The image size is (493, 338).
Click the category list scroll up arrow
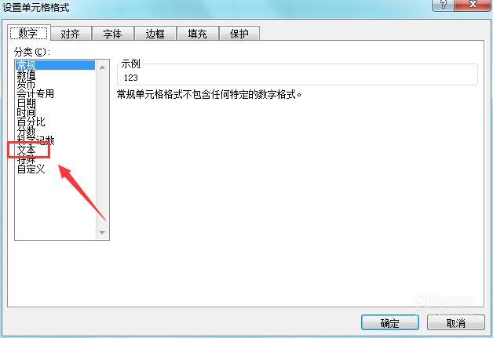click(x=102, y=67)
